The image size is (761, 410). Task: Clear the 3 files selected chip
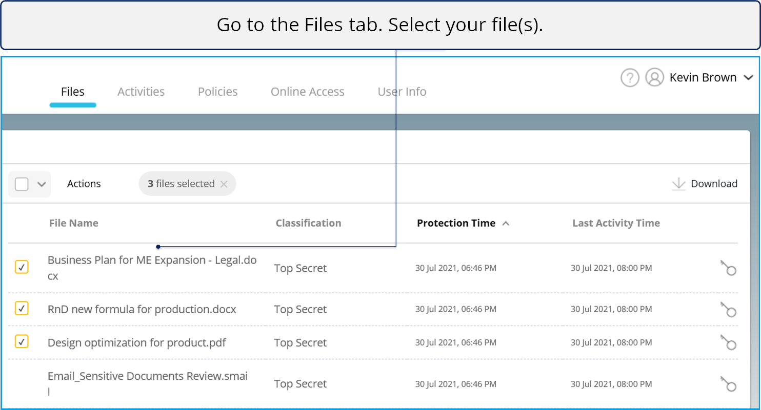point(224,184)
